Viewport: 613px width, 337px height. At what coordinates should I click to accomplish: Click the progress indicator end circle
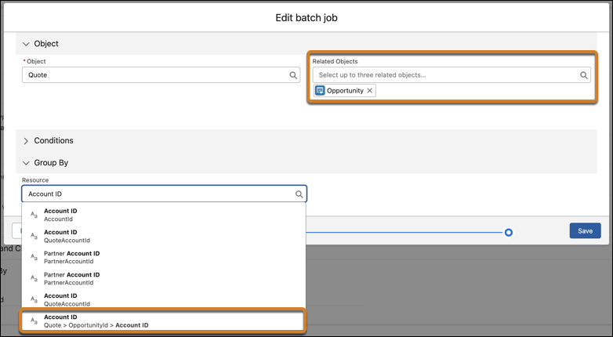click(x=508, y=233)
